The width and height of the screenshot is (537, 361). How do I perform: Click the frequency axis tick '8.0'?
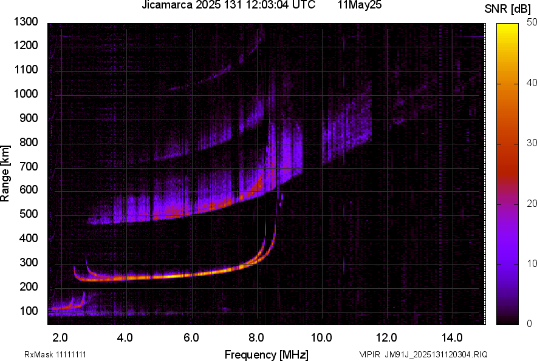pyautogui.click(x=256, y=338)
